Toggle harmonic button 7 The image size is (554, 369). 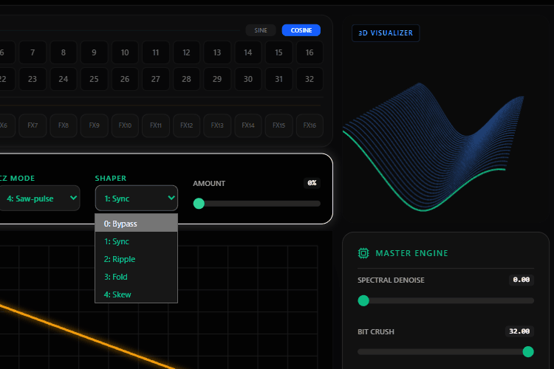tap(33, 52)
